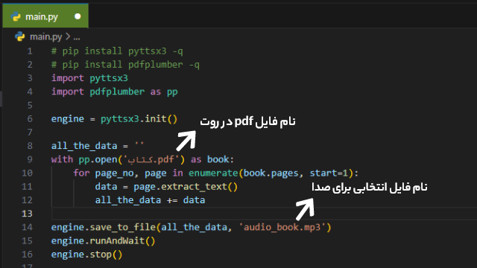
Task: Click 'all_the_data += data' on line 12
Action: click(x=150, y=200)
